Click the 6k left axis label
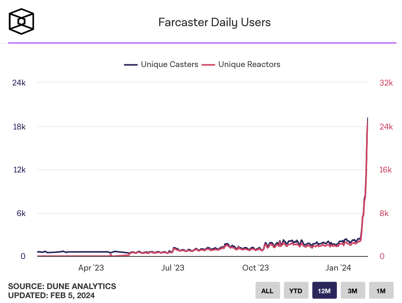The height and width of the screenshot is (303, 402). tap(21, 213)
